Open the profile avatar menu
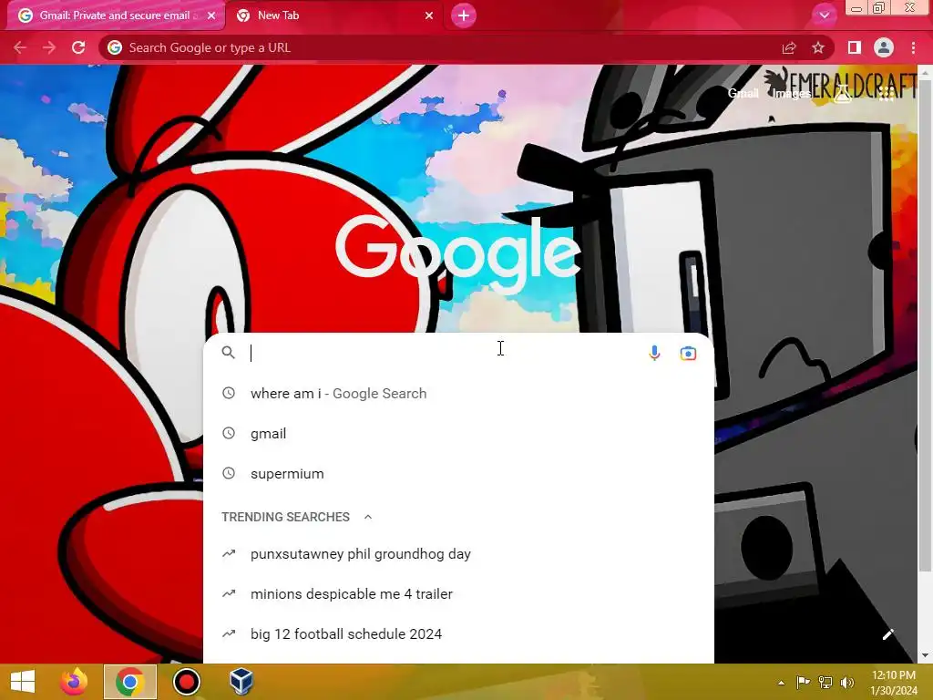The image size is (933, 700). click(x=884, y=47)
